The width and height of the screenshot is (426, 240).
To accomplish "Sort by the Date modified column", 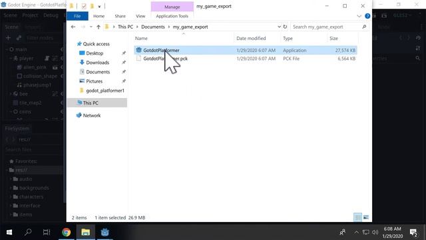I will coord(251,39).
